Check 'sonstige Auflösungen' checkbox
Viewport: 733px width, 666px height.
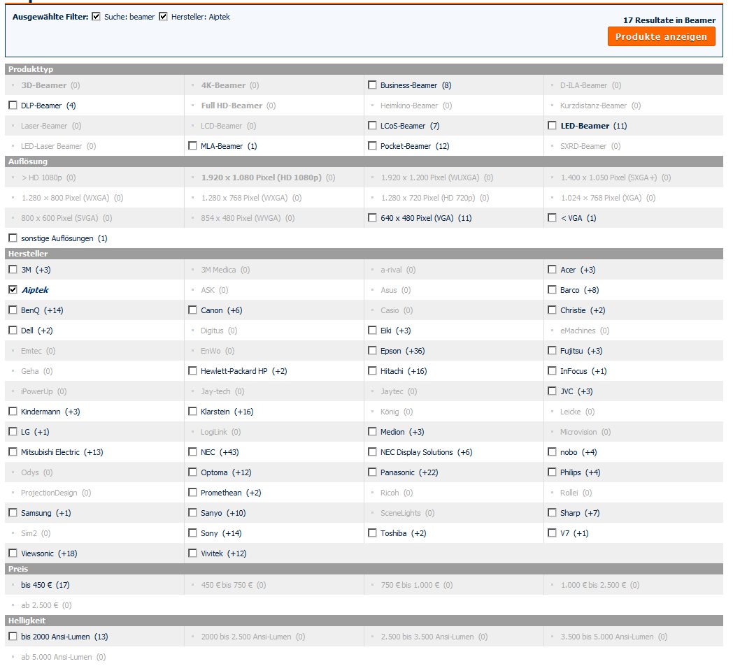coord(13,238)
